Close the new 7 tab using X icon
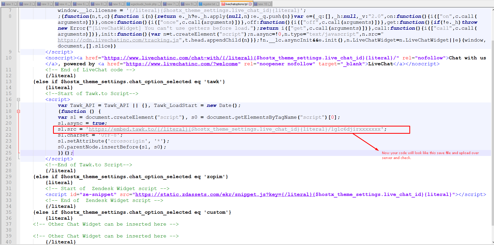 [177, 4]
